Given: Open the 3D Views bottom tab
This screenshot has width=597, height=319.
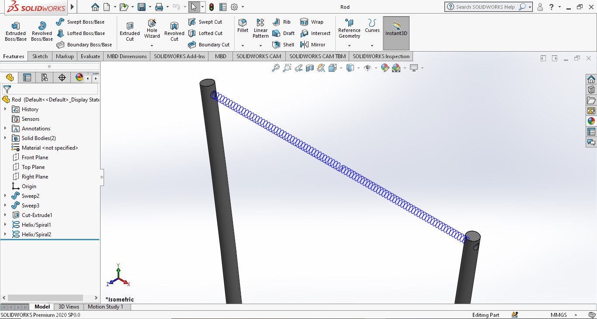Looking at the screenshot, I should pyautogui.click(x=69, y=307).
